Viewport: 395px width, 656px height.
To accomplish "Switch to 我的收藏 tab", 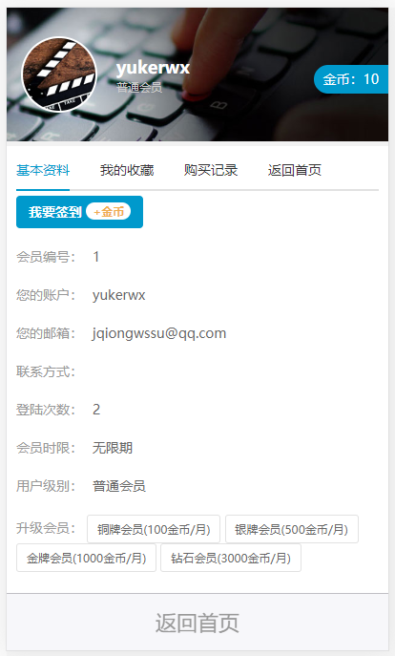I will 127,170.
